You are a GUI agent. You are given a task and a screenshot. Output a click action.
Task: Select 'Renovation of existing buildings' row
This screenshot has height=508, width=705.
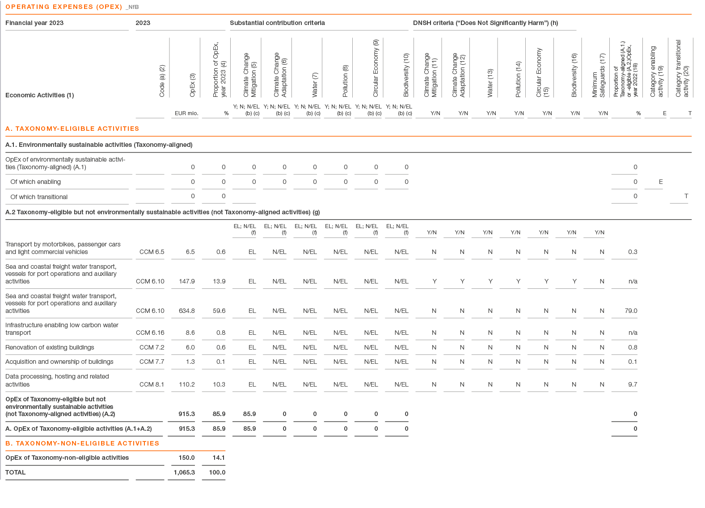coord(50,347)
